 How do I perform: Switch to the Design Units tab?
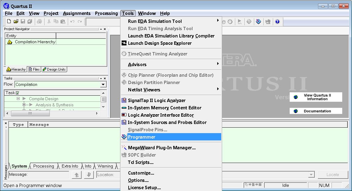[54, 69]
